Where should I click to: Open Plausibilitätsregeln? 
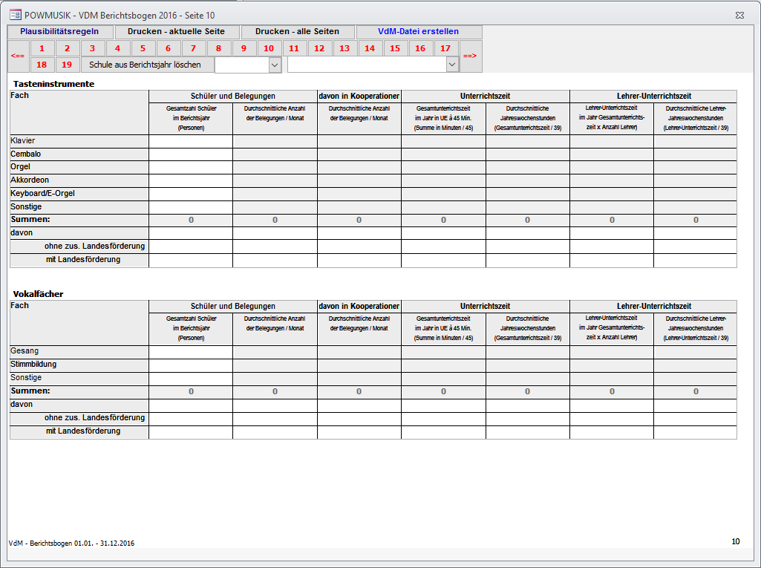(x=59, y=32)
